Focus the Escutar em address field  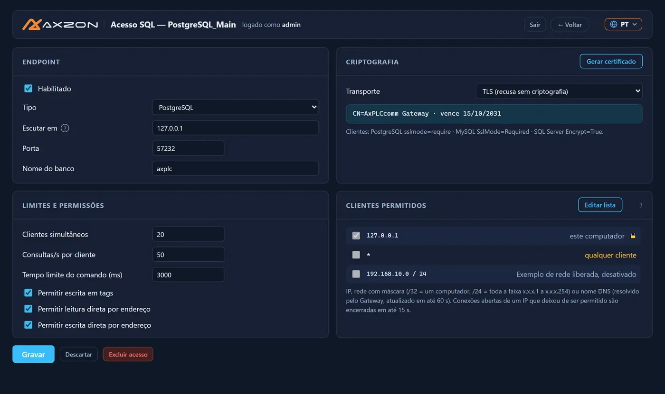point(236,128)
